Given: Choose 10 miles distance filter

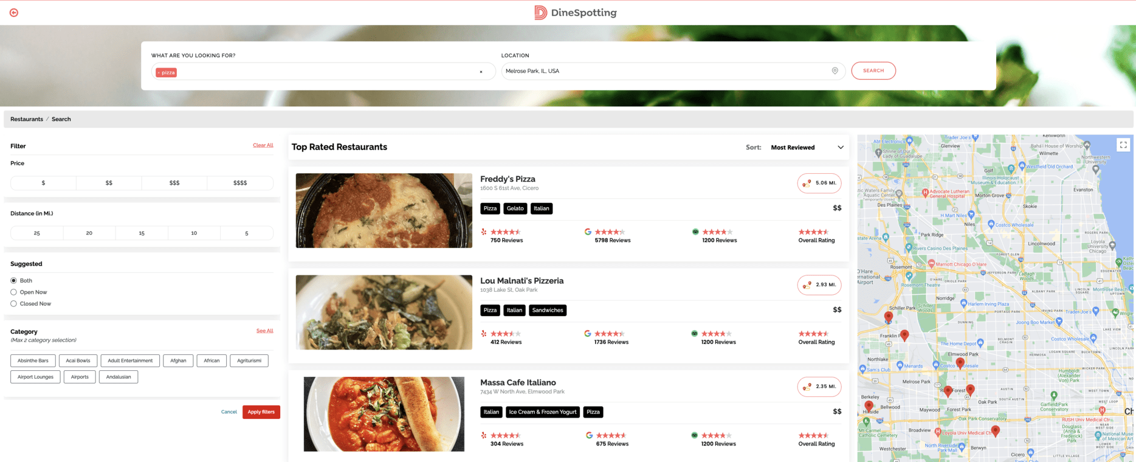Looking at the screenshot, I should 194,233.
